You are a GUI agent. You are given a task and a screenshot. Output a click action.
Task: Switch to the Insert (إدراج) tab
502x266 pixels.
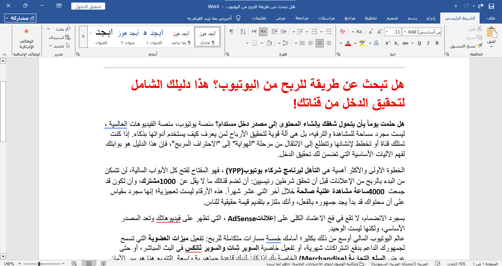coord(431,18)
